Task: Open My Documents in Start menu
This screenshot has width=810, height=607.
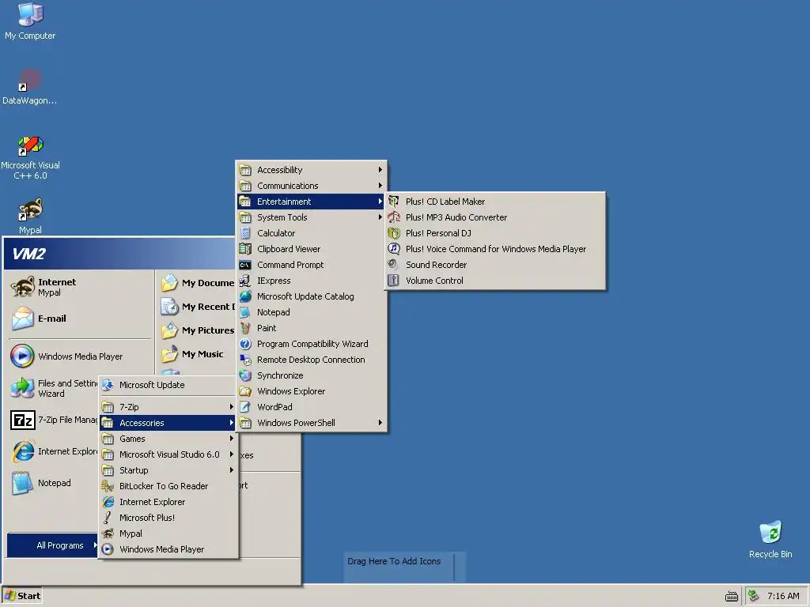Action: coord(197,283)
